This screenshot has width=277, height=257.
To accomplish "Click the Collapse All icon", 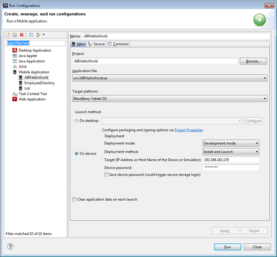I will (x=31, y=35).
